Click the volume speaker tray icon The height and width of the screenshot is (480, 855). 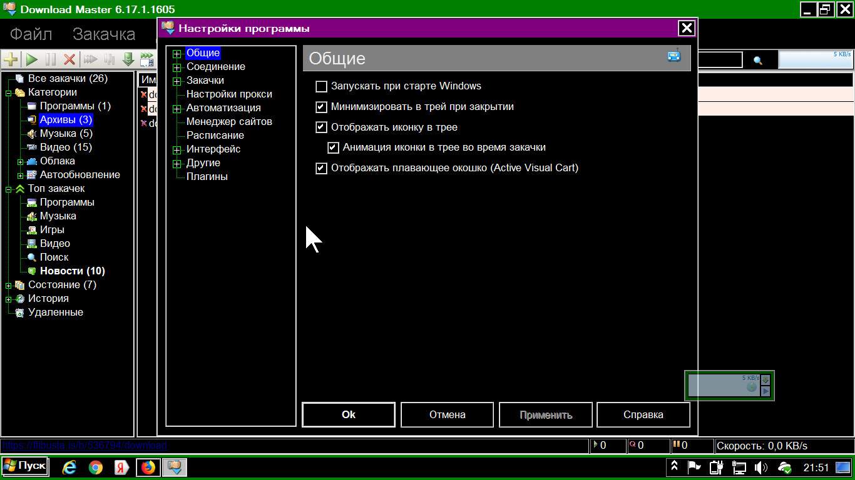(x=761, y=467)
